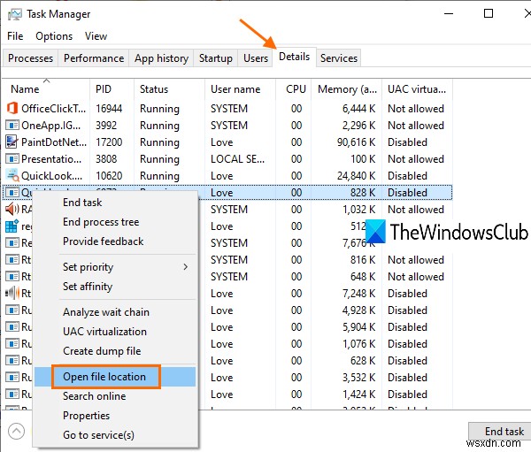This screenshot has width=531, height=452.
Task: Switch to the Startup tab
Action: [216, 58]
